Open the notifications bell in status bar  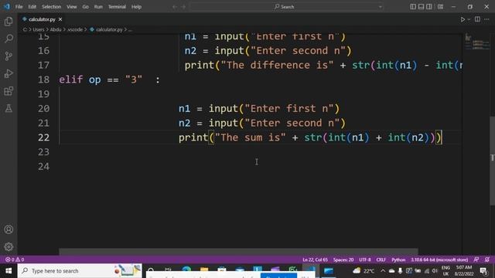coord(487,259)
